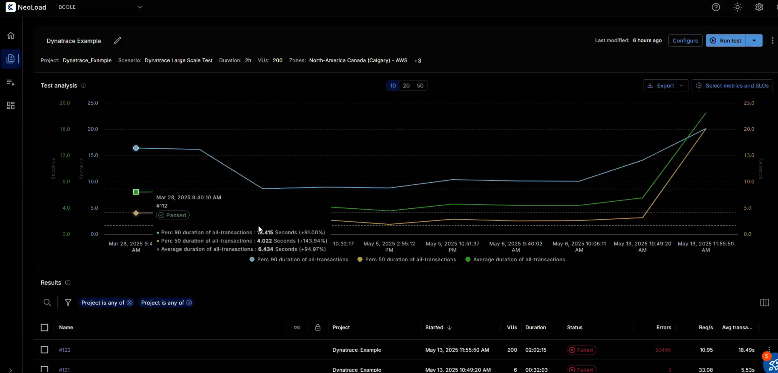
Task: Select the 10 results tab
Action: click(393, 86)
